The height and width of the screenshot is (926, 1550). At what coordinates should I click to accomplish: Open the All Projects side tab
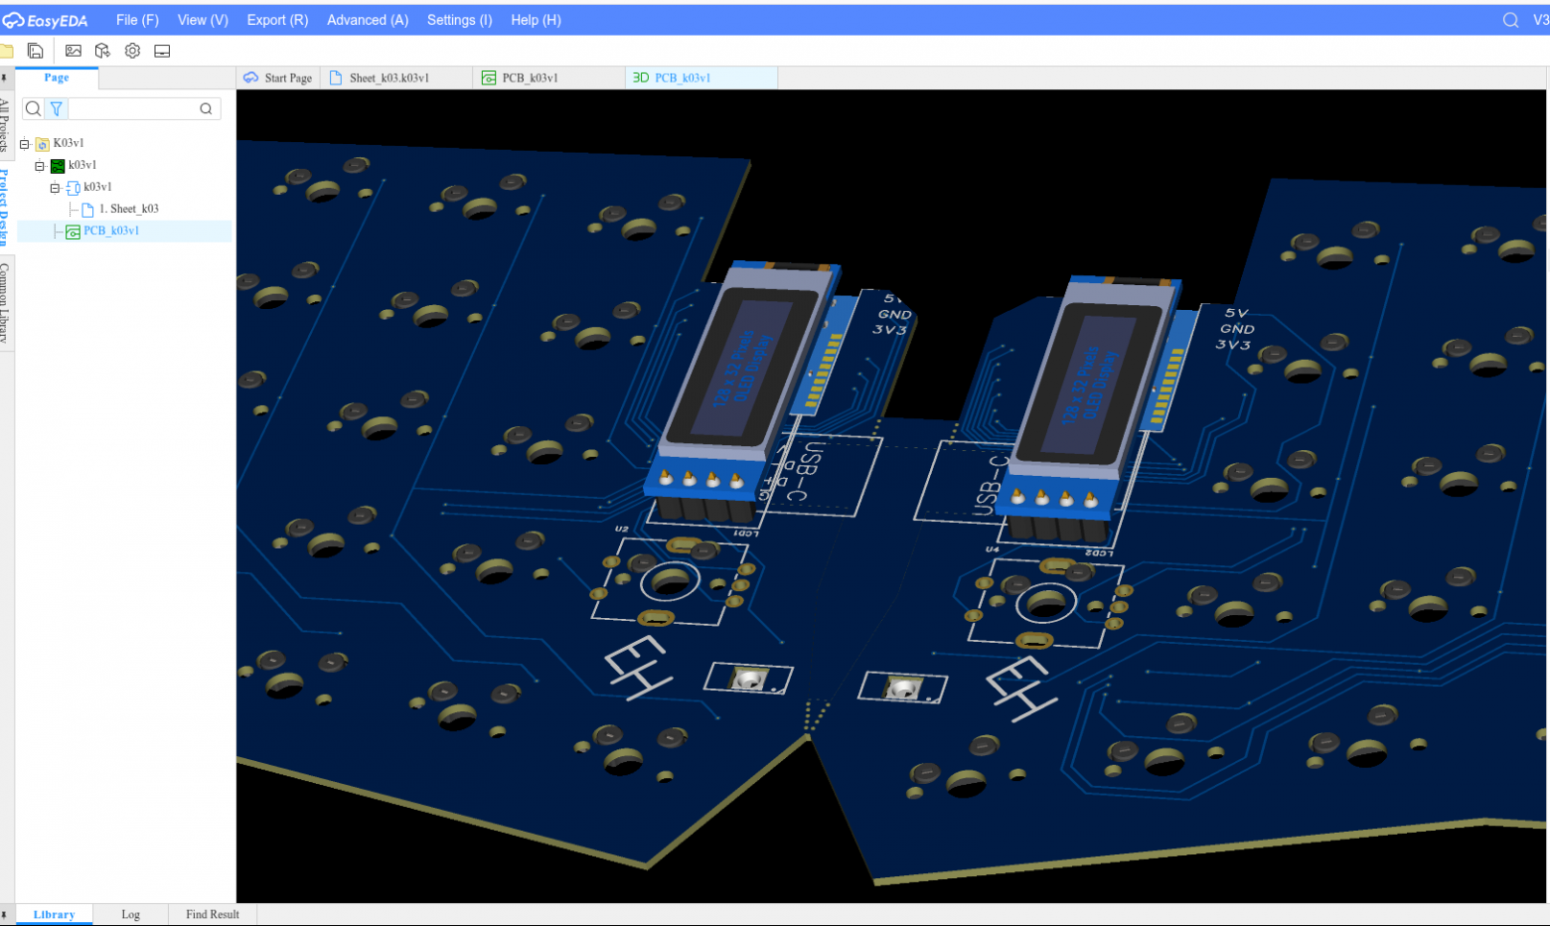click(5, 124)
